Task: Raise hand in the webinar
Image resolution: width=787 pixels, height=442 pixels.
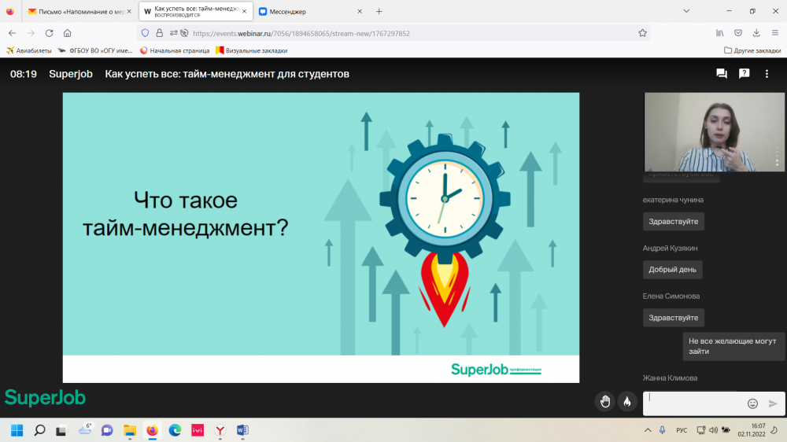Action: coord(604,402)
